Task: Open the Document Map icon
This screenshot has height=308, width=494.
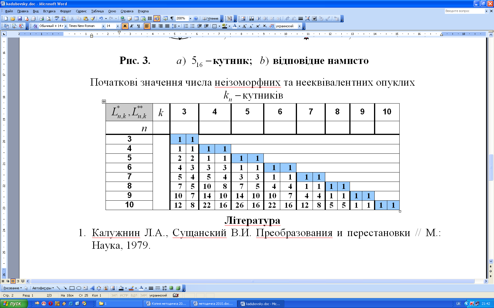Action: pos(165,18)
